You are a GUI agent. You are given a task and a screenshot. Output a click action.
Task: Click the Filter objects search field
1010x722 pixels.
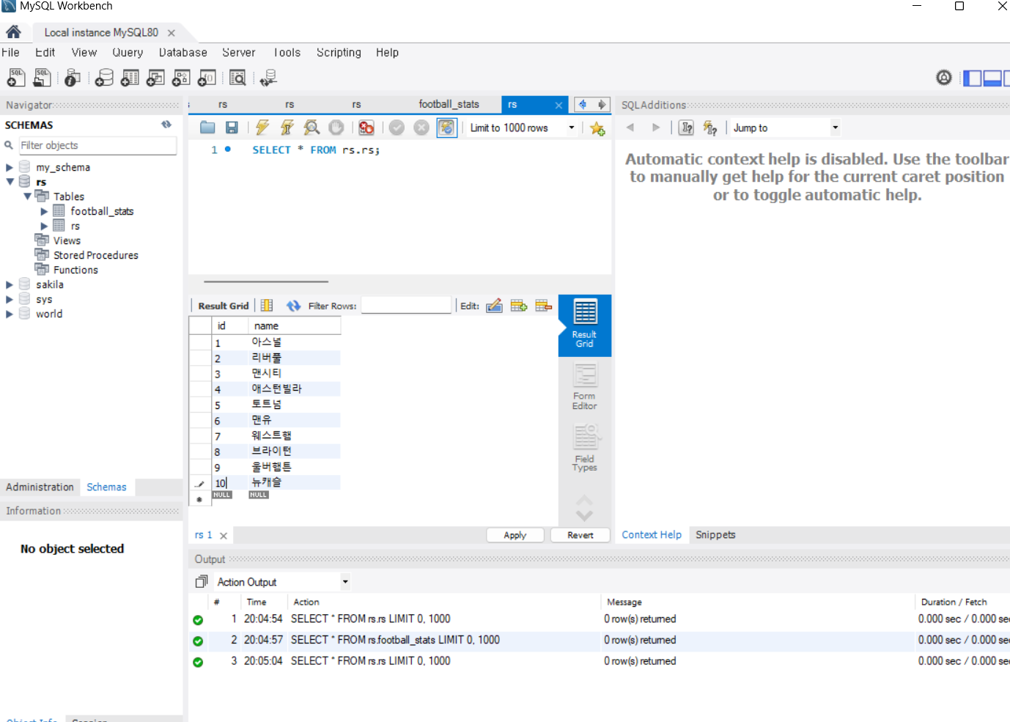97,145
